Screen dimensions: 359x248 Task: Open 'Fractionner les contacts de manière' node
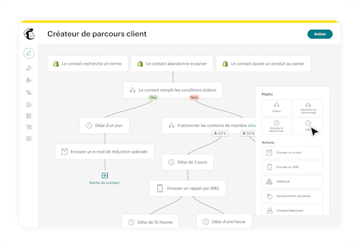click(x=209, y=125)
